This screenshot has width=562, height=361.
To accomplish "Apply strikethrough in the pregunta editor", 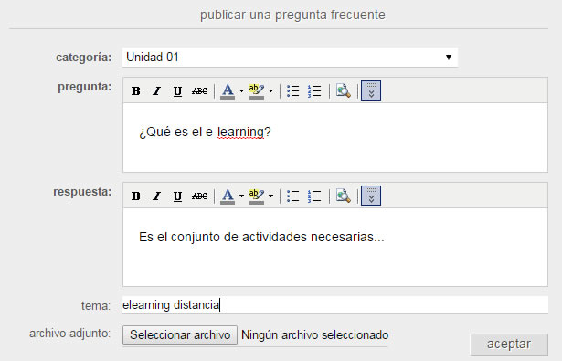I will pyautogui.click(x=199, y=91).
